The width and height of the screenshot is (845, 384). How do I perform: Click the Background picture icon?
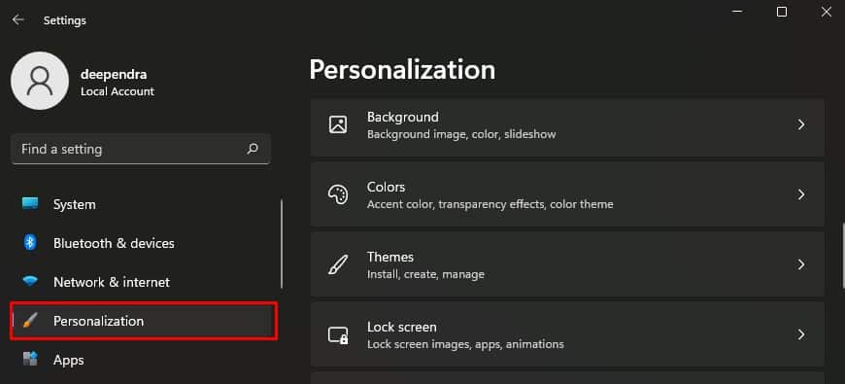(x=338, y=124)
